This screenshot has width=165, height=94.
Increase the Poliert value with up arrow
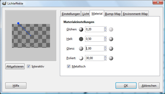tap(105, 57)
